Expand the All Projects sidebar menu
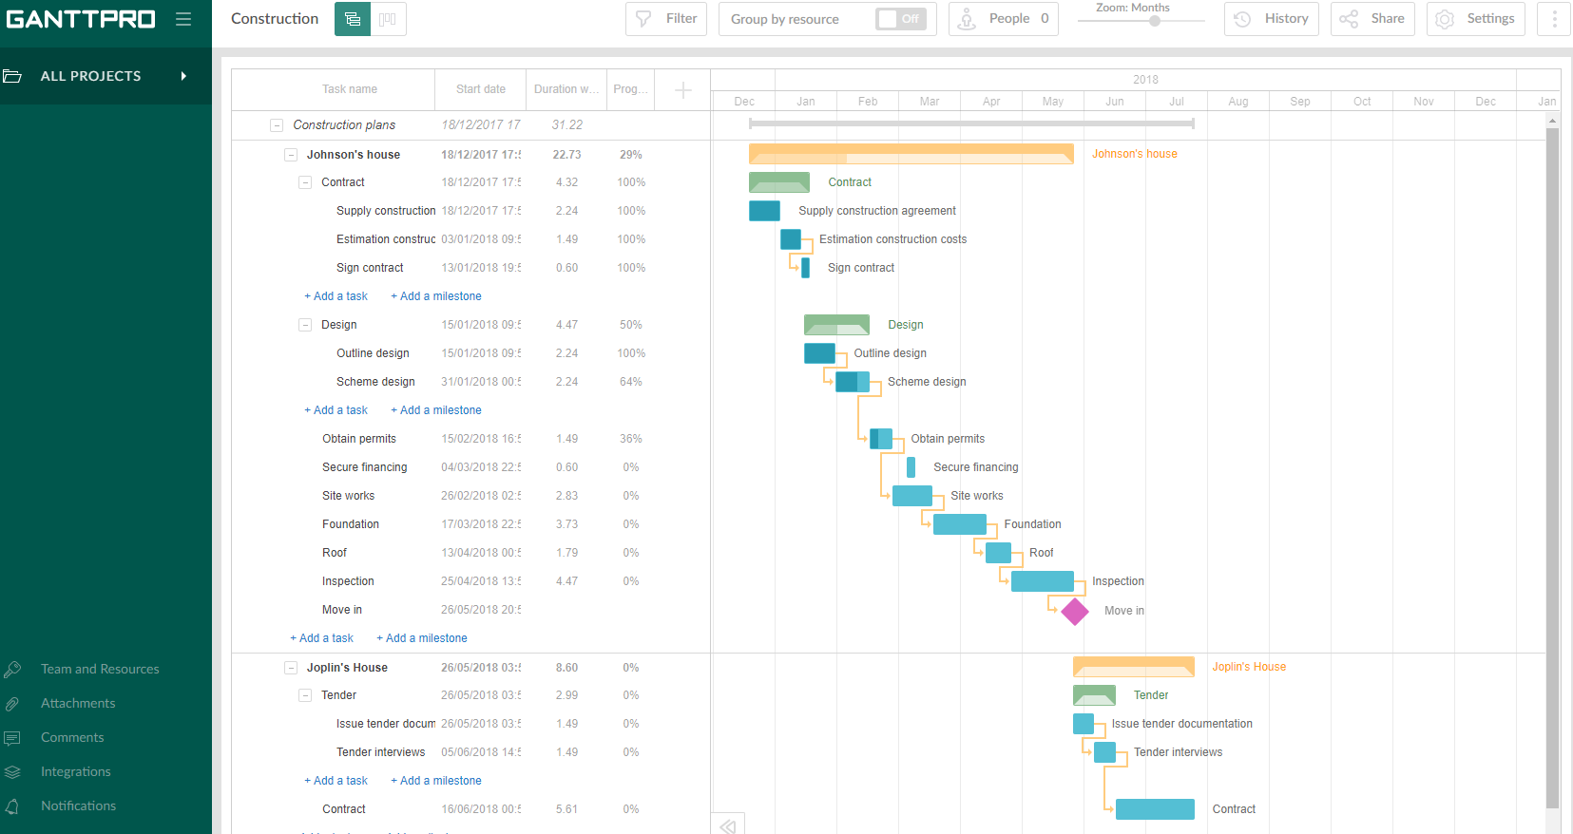 click(183, 76)
